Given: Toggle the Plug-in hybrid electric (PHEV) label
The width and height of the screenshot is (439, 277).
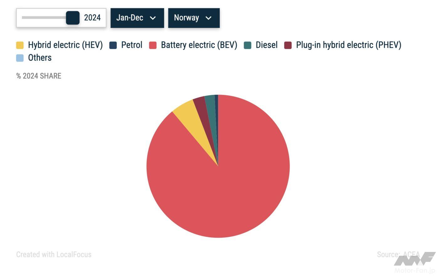Looking at the screenshot, I should point(348,45).
